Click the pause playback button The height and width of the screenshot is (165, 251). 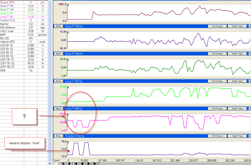click(x=63, y=163)
